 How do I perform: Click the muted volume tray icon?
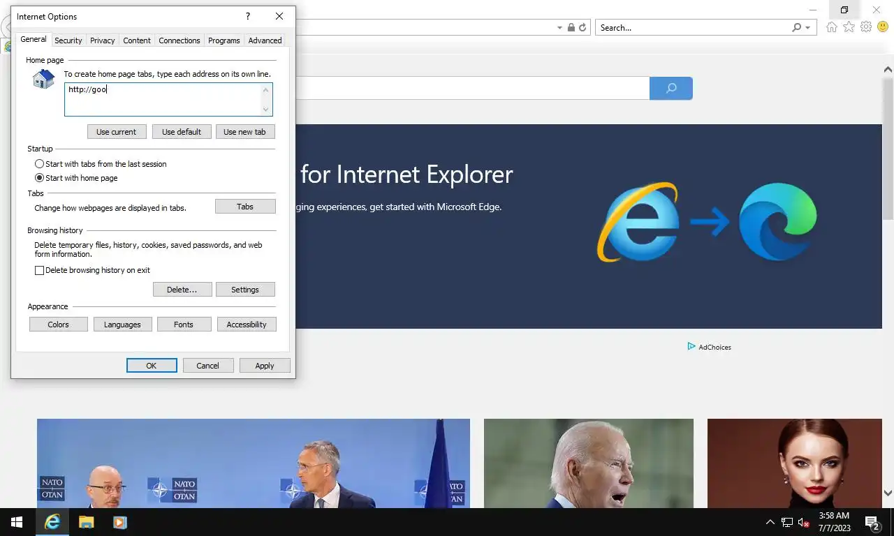803,522
